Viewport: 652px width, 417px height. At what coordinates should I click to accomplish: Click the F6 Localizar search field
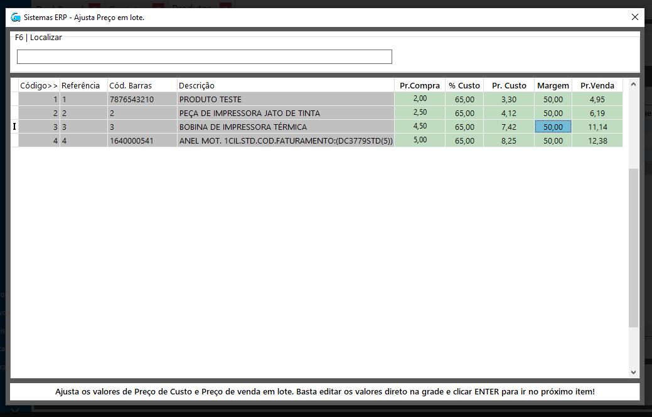[x=204, y=57]
